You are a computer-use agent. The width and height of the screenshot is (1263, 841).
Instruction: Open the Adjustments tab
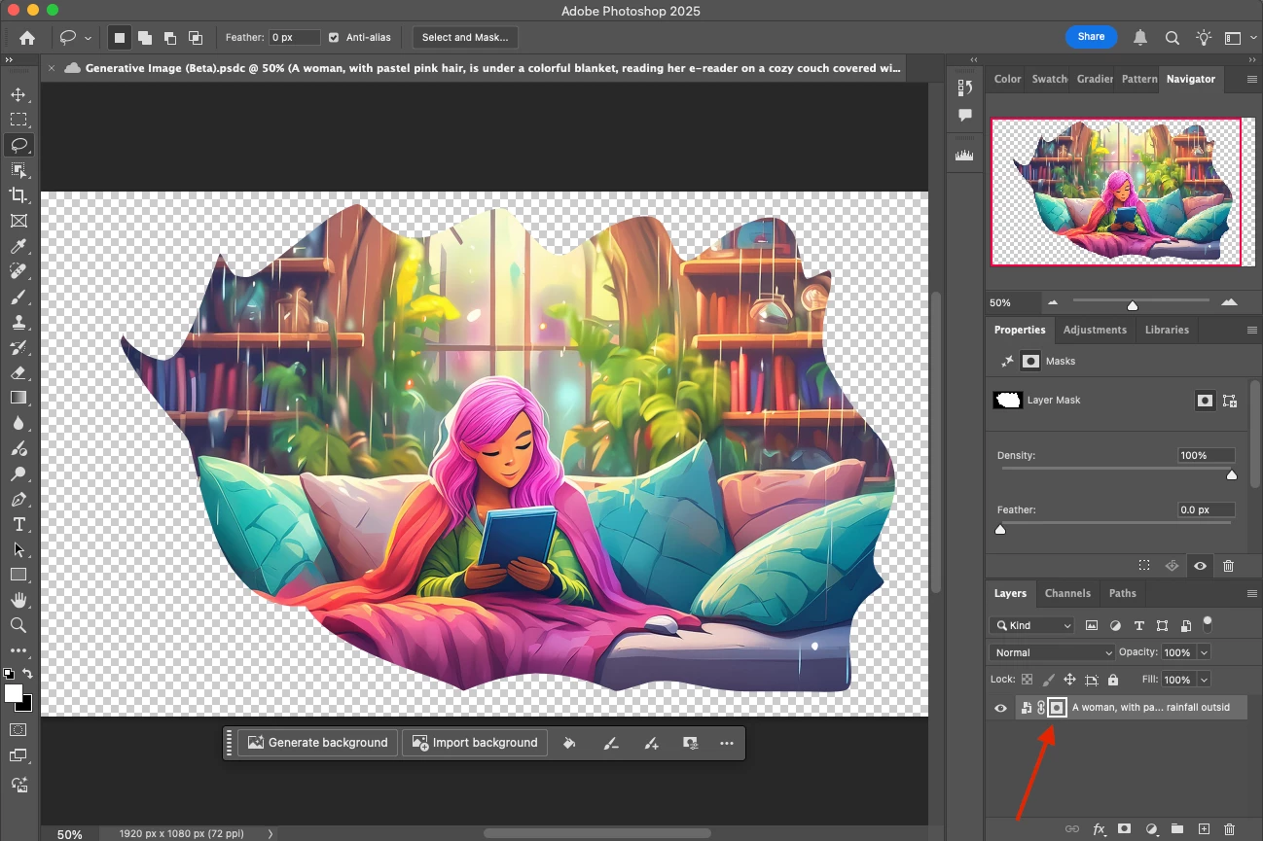click(1095, 330)
